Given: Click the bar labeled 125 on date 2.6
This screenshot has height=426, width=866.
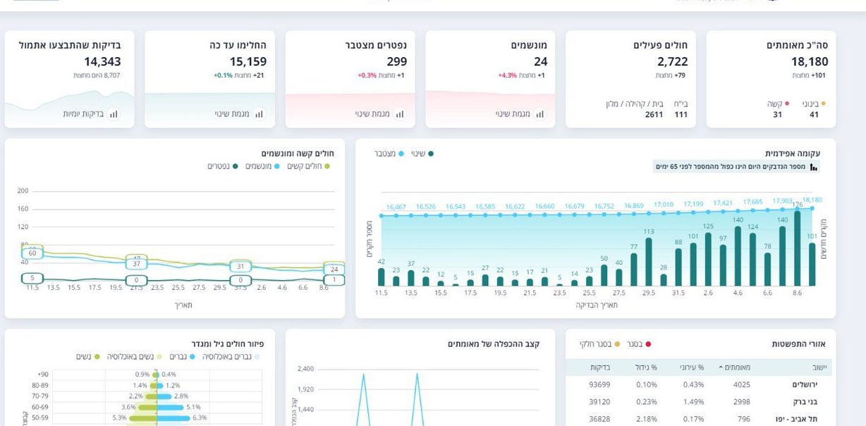Looking at the screenshot, I should [708, 259].
